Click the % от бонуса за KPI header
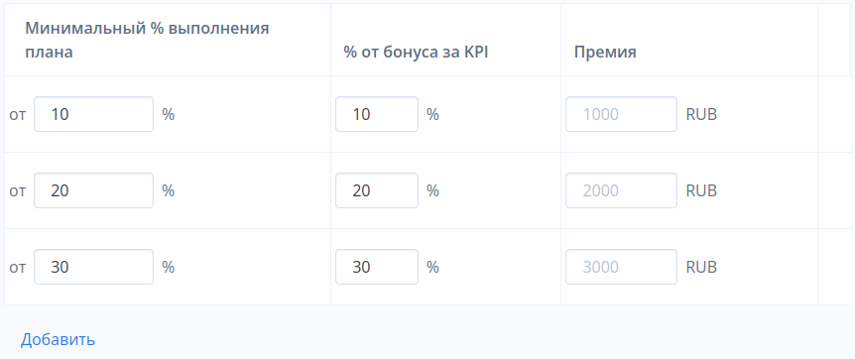The height and width of the screenshot is (359, 855). 416,53
